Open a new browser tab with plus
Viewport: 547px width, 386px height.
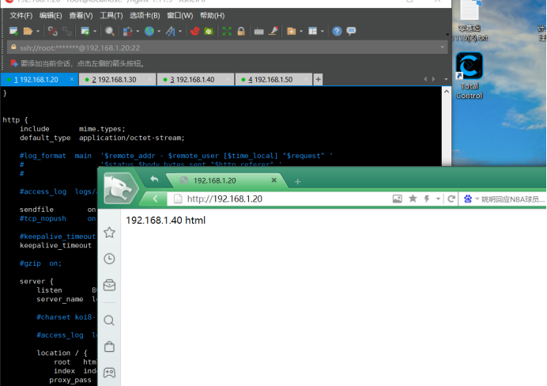point(297,181)
